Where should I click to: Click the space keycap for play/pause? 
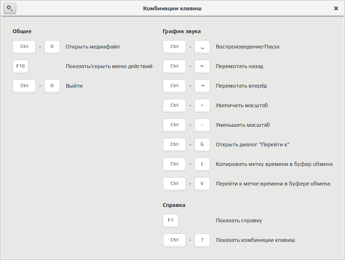(x=202, y=47)
